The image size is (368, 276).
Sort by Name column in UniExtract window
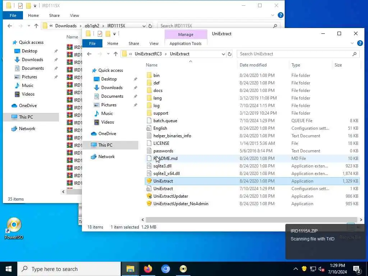click(152, 65)
